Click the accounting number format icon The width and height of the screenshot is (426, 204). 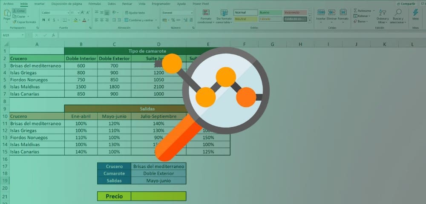pyautogui.click(x=164, y=20)
